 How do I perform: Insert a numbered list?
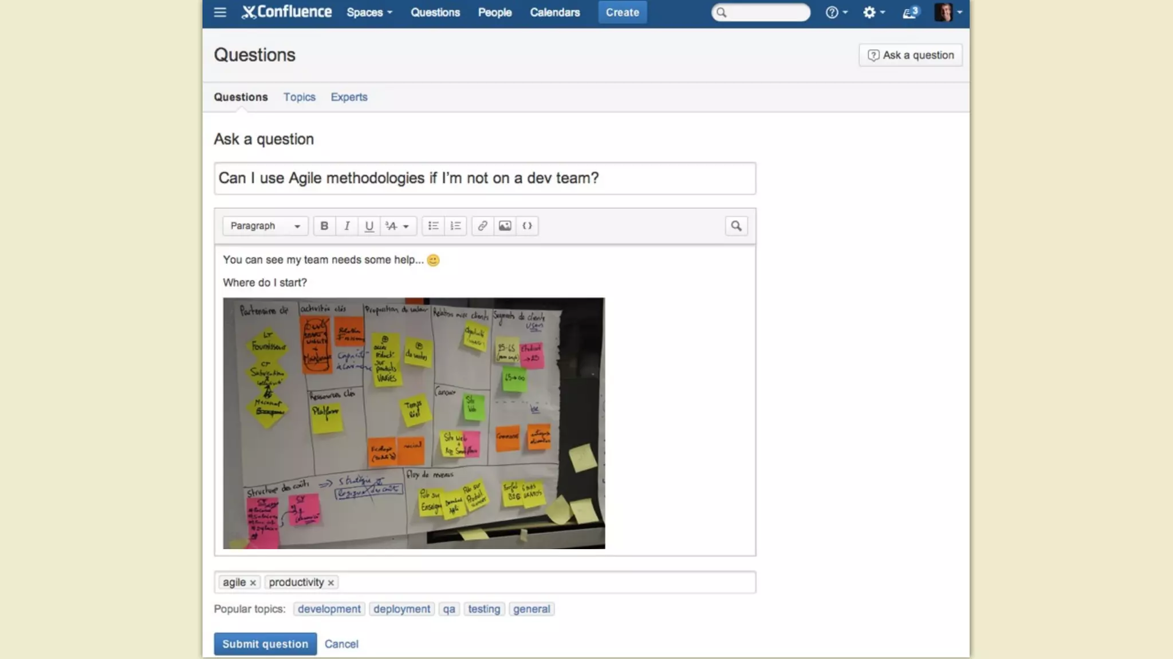(455, 226)
